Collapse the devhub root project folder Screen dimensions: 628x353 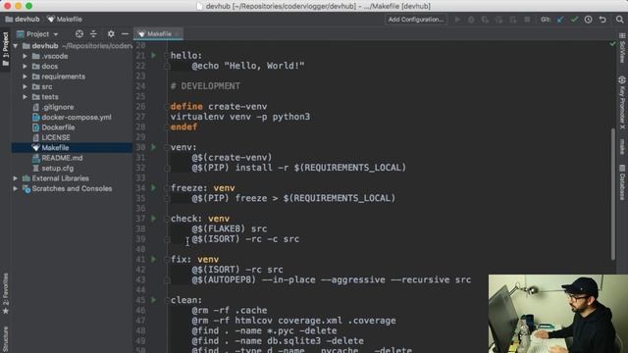pyautogui.click(x=16, y=46)
